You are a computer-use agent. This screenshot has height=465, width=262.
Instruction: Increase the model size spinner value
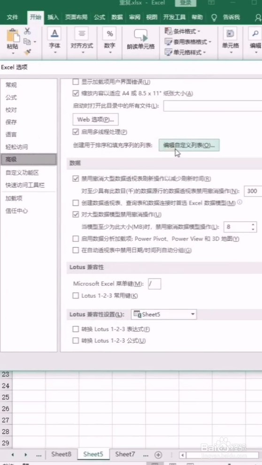pos(253,224)
